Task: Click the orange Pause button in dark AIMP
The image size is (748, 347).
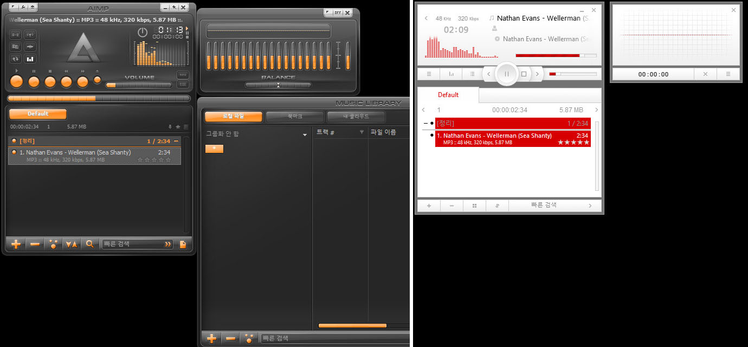Action: pyautogui.click(x=34, y=82)
